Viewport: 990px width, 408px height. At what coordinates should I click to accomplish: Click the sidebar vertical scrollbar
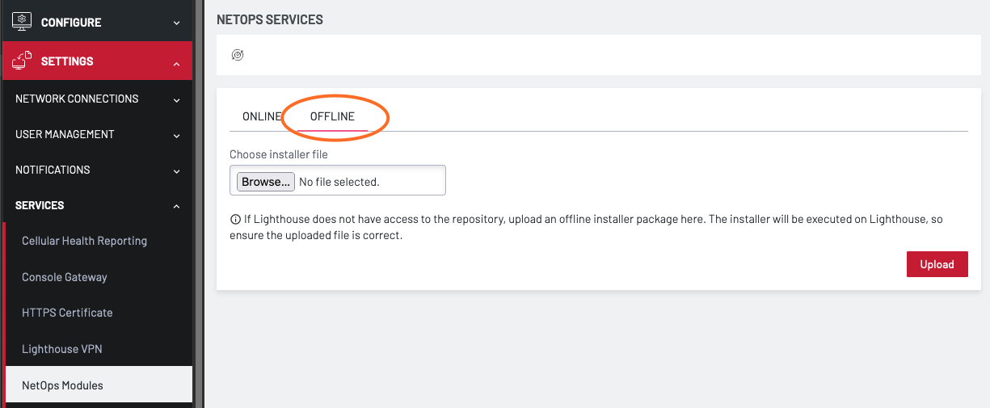pos(199,204)
